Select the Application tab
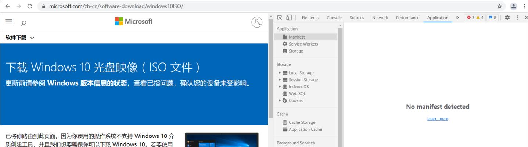Screen dimensions: 528x147 pos(438,18)
